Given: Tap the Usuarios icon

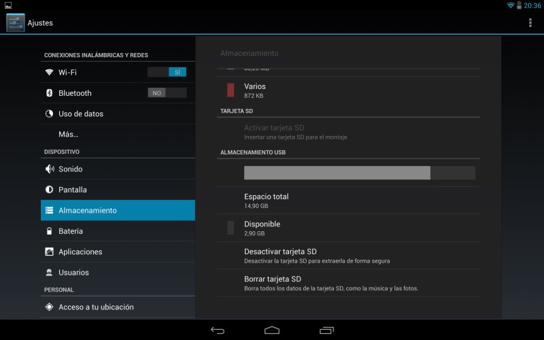Looking at the screenshot, I should tap(49, 273).
